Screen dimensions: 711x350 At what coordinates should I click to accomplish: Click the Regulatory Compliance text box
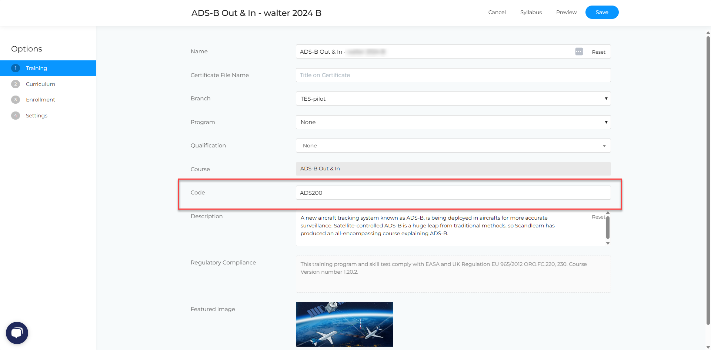point(453,274)
